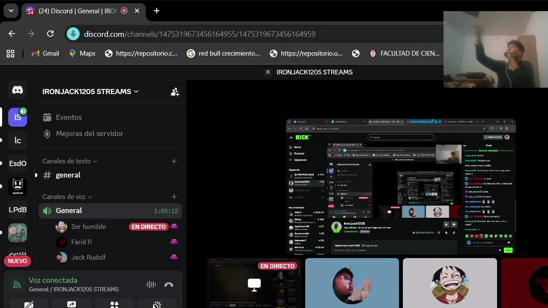Select the EN DIRECTO stream tile

pos(254,283)
